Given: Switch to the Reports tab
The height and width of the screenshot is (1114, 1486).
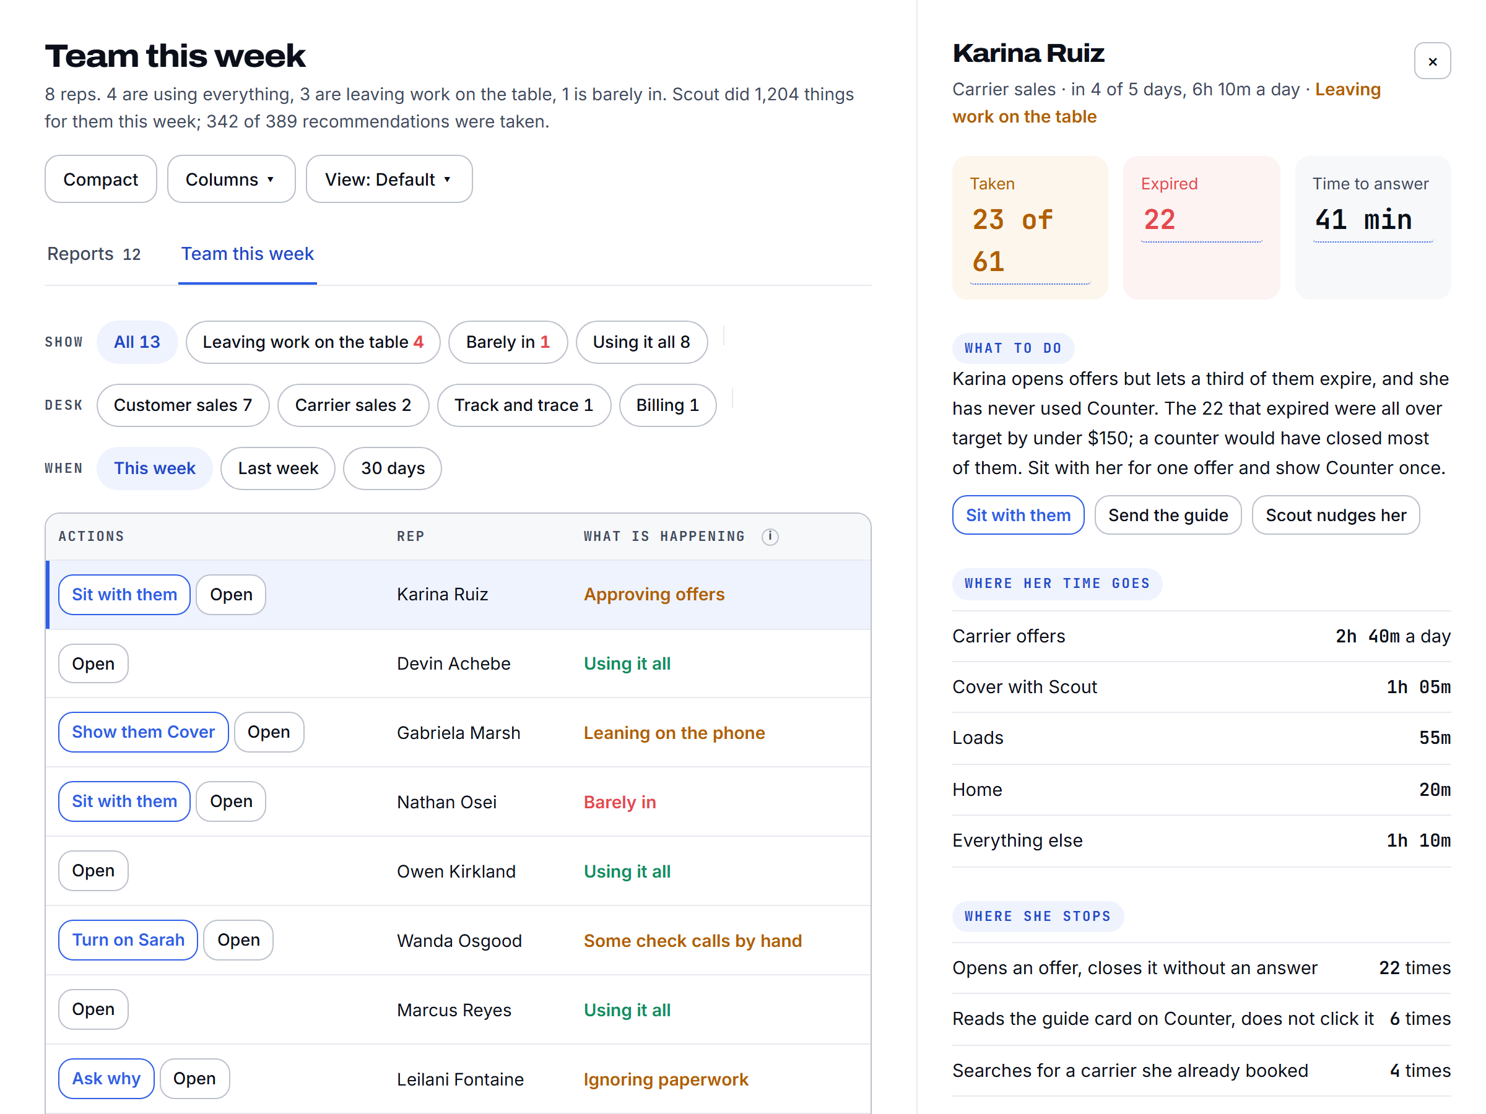Looking at the screenshot, I should tap(94, 254).
